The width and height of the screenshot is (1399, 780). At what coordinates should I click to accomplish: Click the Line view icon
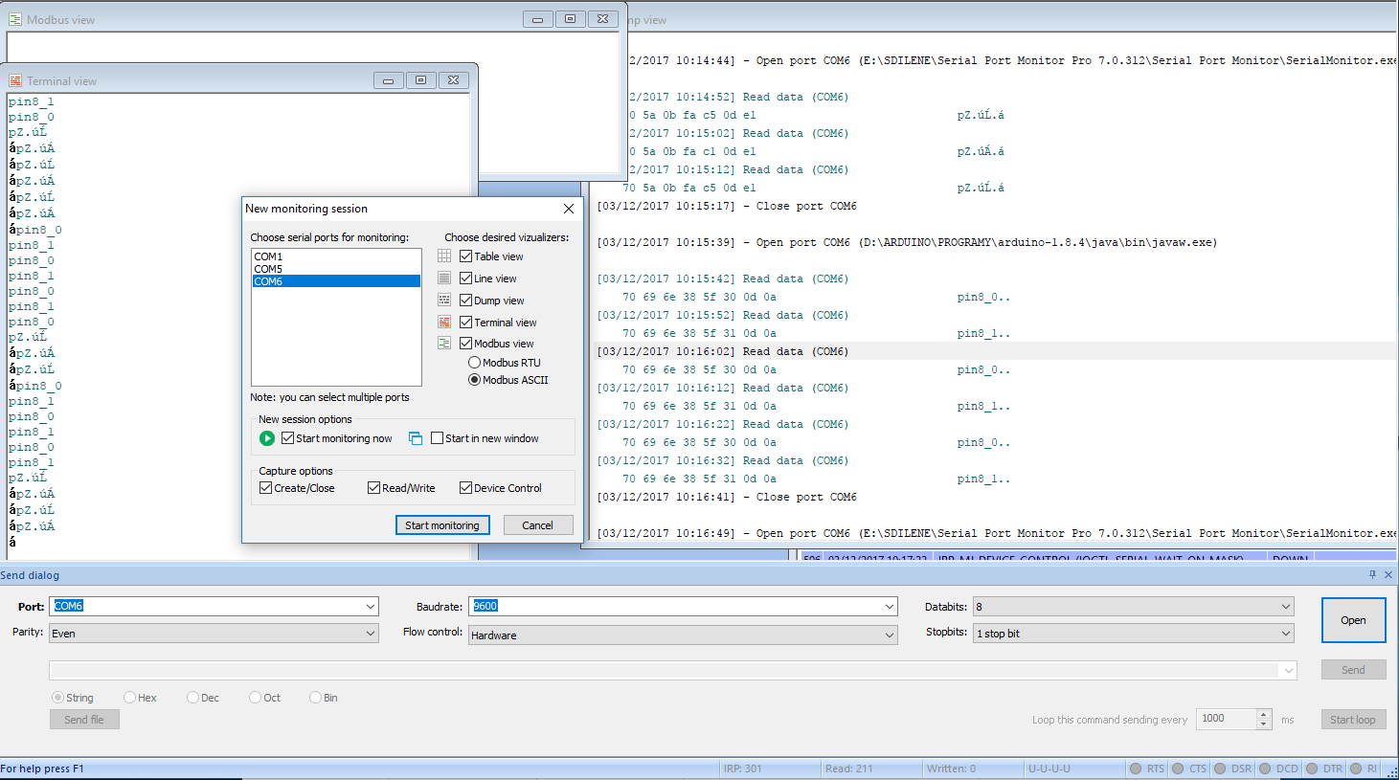point(444,279)
